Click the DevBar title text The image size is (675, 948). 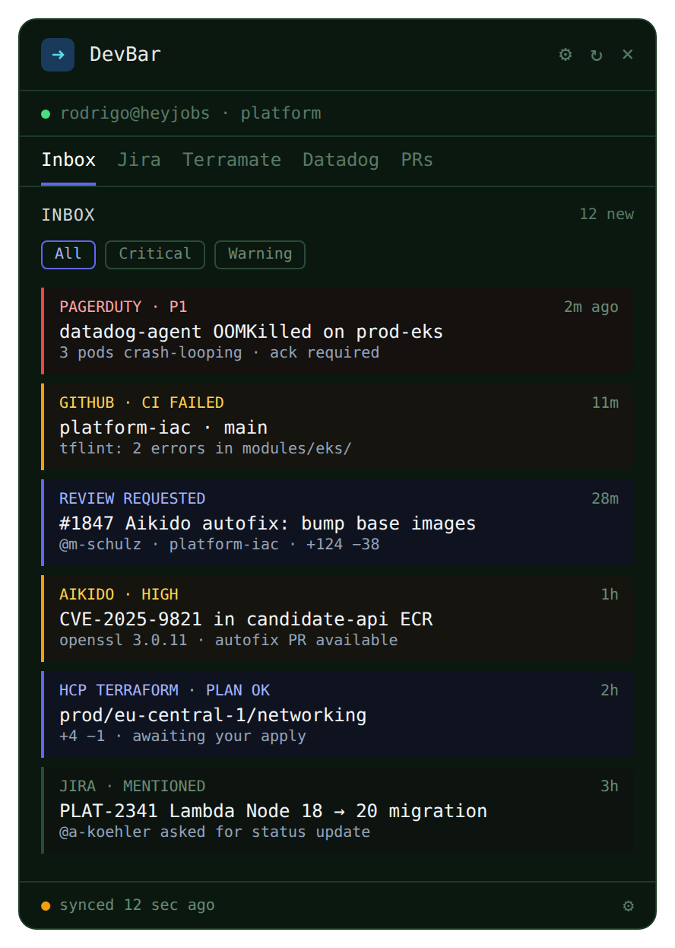pyautogui.click(x=125, y=55)
